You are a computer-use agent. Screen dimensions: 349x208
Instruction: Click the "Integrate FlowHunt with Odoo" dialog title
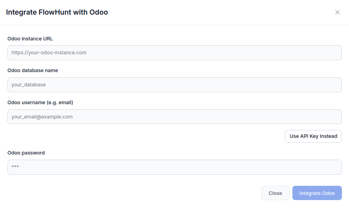[x=57, y=12]
